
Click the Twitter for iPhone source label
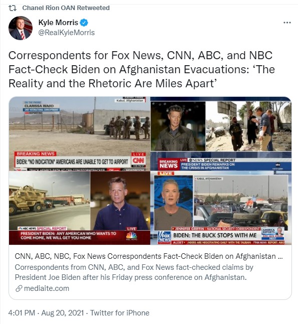point(120,312)
